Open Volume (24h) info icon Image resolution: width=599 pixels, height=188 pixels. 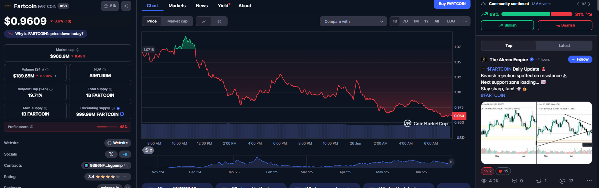click(47, 70)
